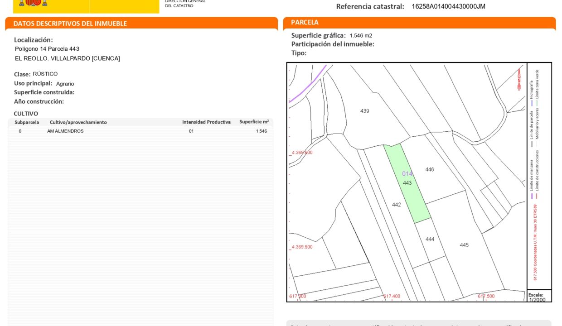562x326 pixels.
Task: Click parcel 445 label on the map
Action: (464, 245)
